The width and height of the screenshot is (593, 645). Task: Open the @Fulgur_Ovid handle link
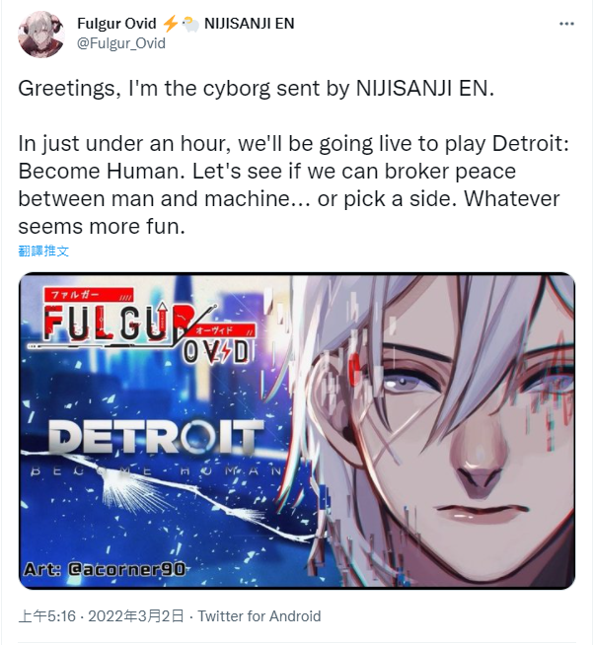point(121,43)
